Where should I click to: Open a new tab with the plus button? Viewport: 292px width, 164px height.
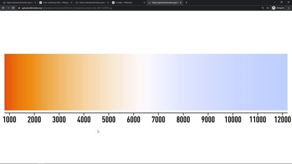click(186, 3)
